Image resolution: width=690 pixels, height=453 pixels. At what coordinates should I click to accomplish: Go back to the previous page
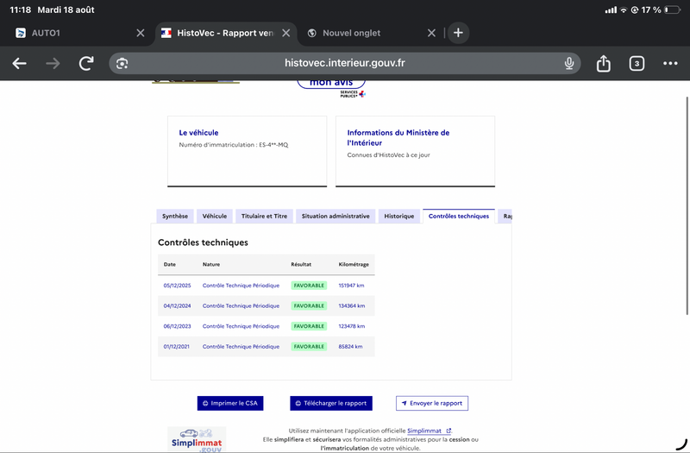[19, 63]
